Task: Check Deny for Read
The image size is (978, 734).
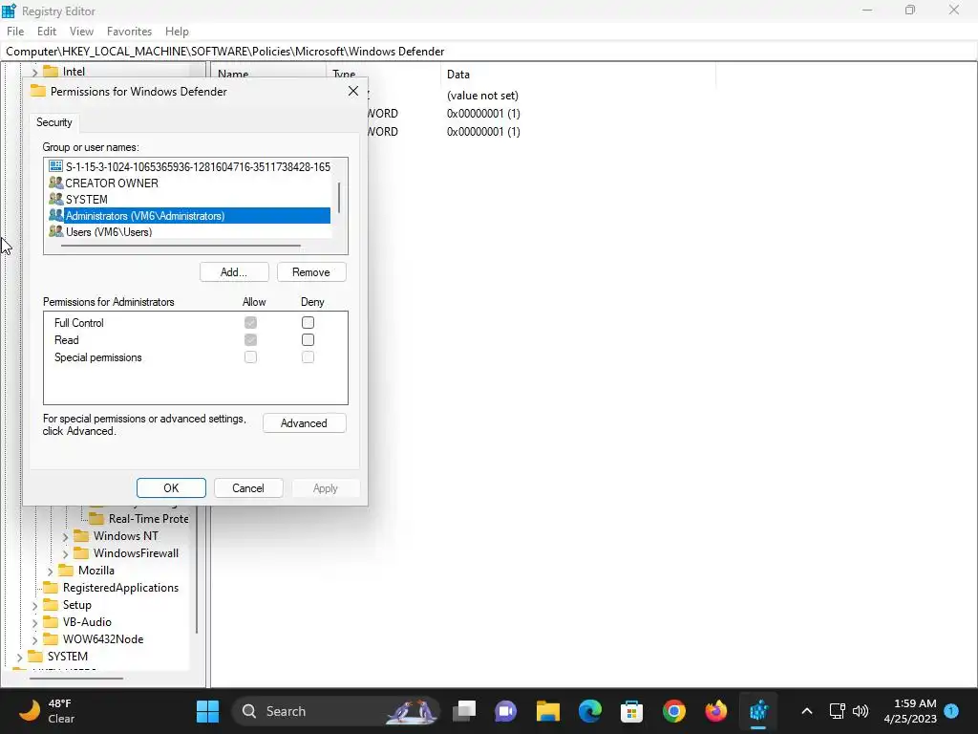Action: 308,340
